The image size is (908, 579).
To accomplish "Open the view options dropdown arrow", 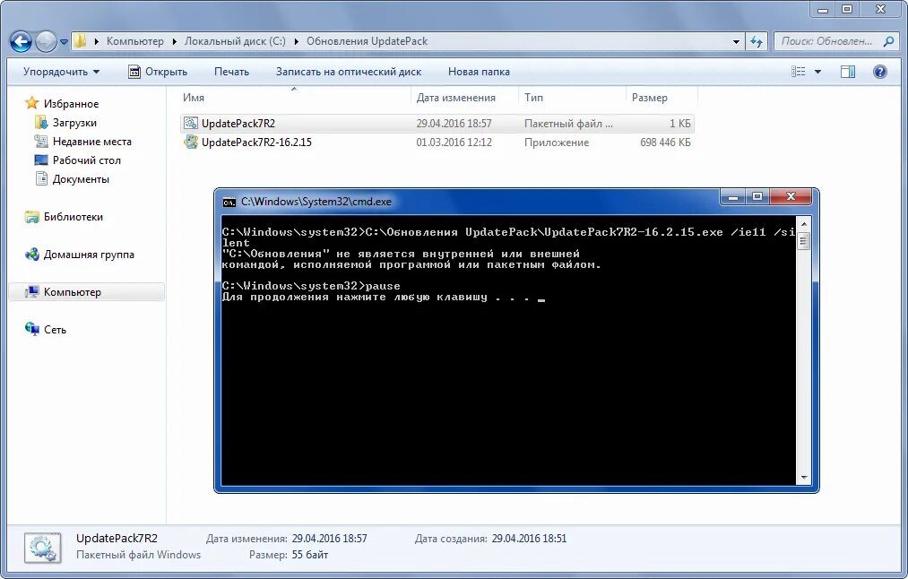I will 817,72.
